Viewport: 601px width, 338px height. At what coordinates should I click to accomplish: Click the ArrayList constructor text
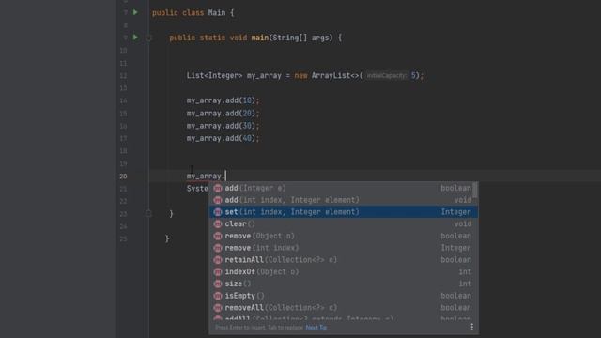pos(331,75)
